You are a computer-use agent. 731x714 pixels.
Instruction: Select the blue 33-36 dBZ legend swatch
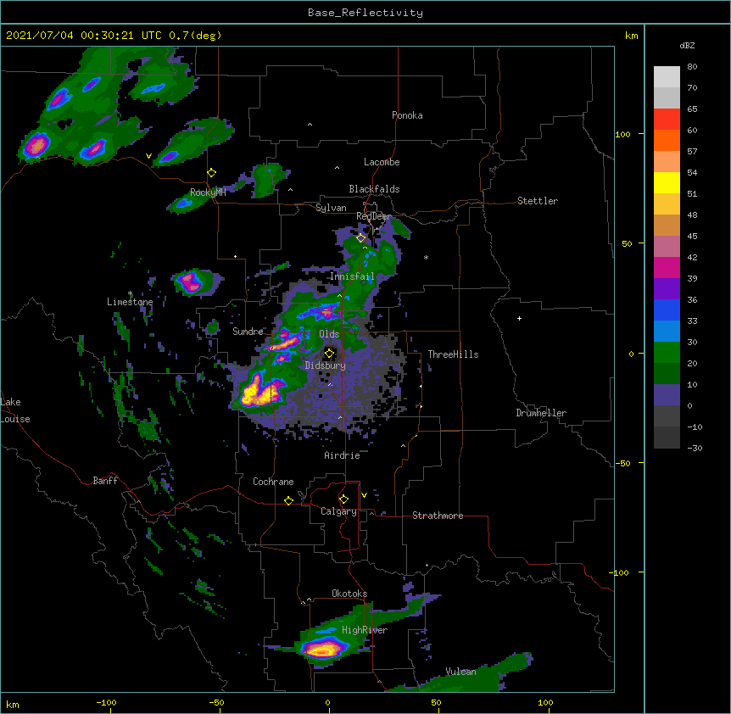(x=667, y=310)
